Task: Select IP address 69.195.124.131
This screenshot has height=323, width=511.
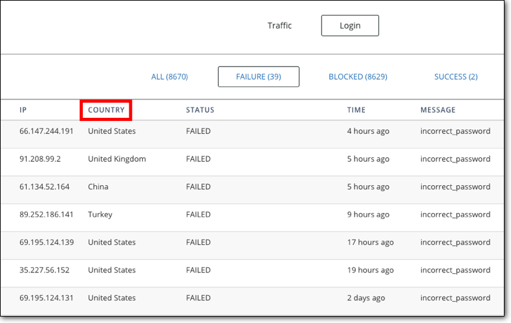Action: coord(47,298)
